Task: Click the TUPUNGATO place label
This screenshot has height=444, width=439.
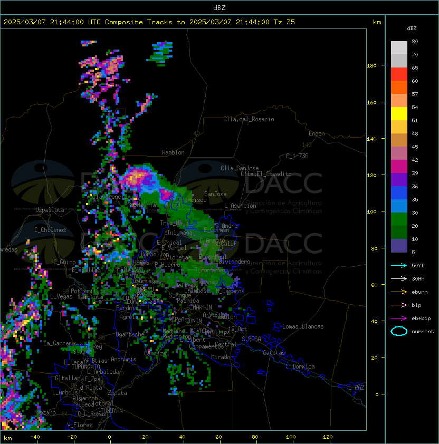Action: [x=85, y=366]
